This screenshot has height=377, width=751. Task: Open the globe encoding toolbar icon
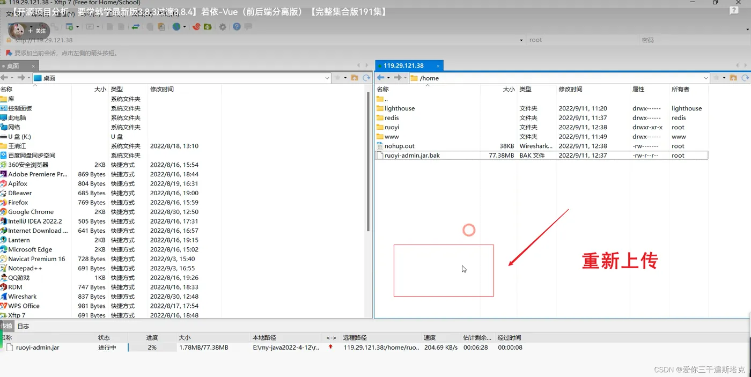pos(176,27)
